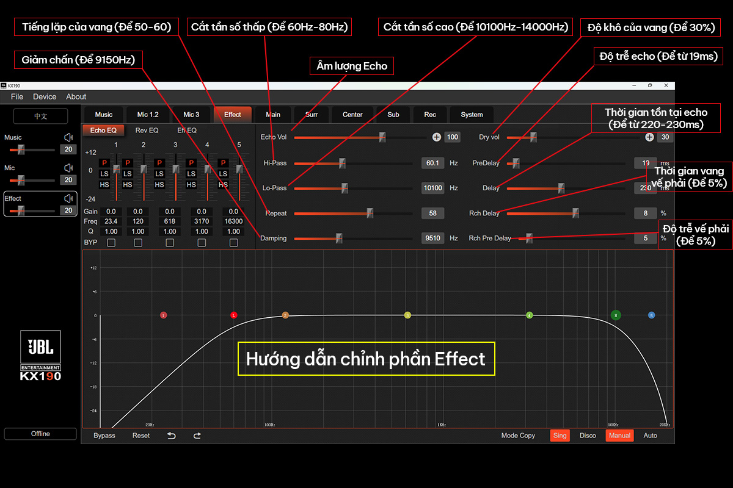The width and height of the screenshot is (733, 488).
Task: Mute the Music channel speaker icon
Action: coord(68,138)
